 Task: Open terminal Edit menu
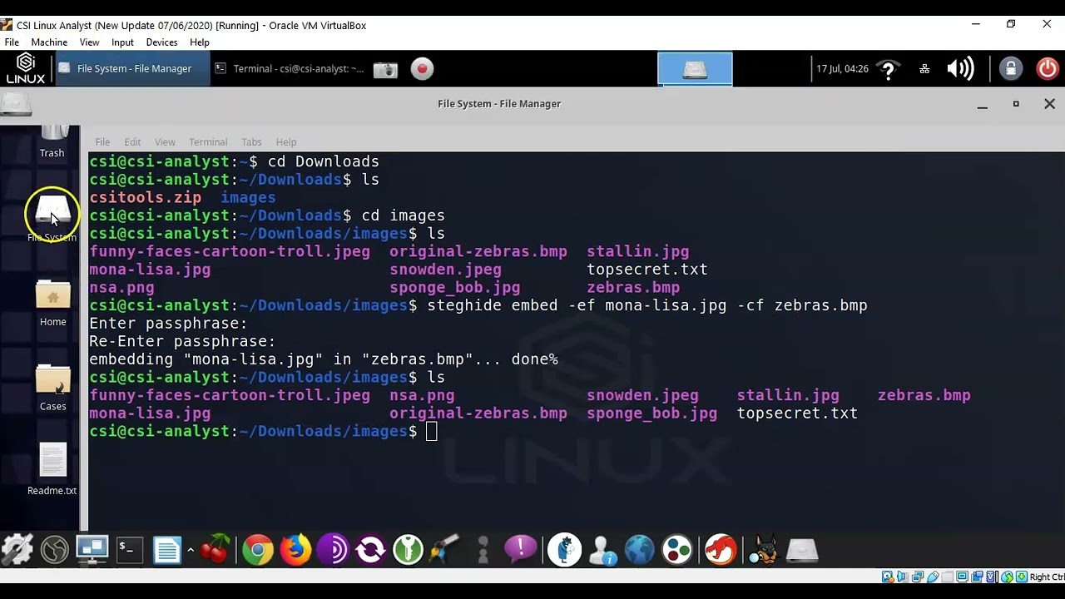pyautogui.click(x=132, y=142)
